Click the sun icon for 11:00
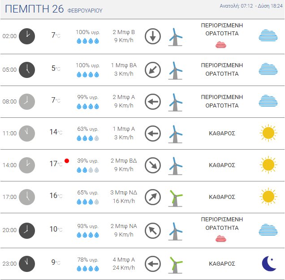 coord(268,133)
